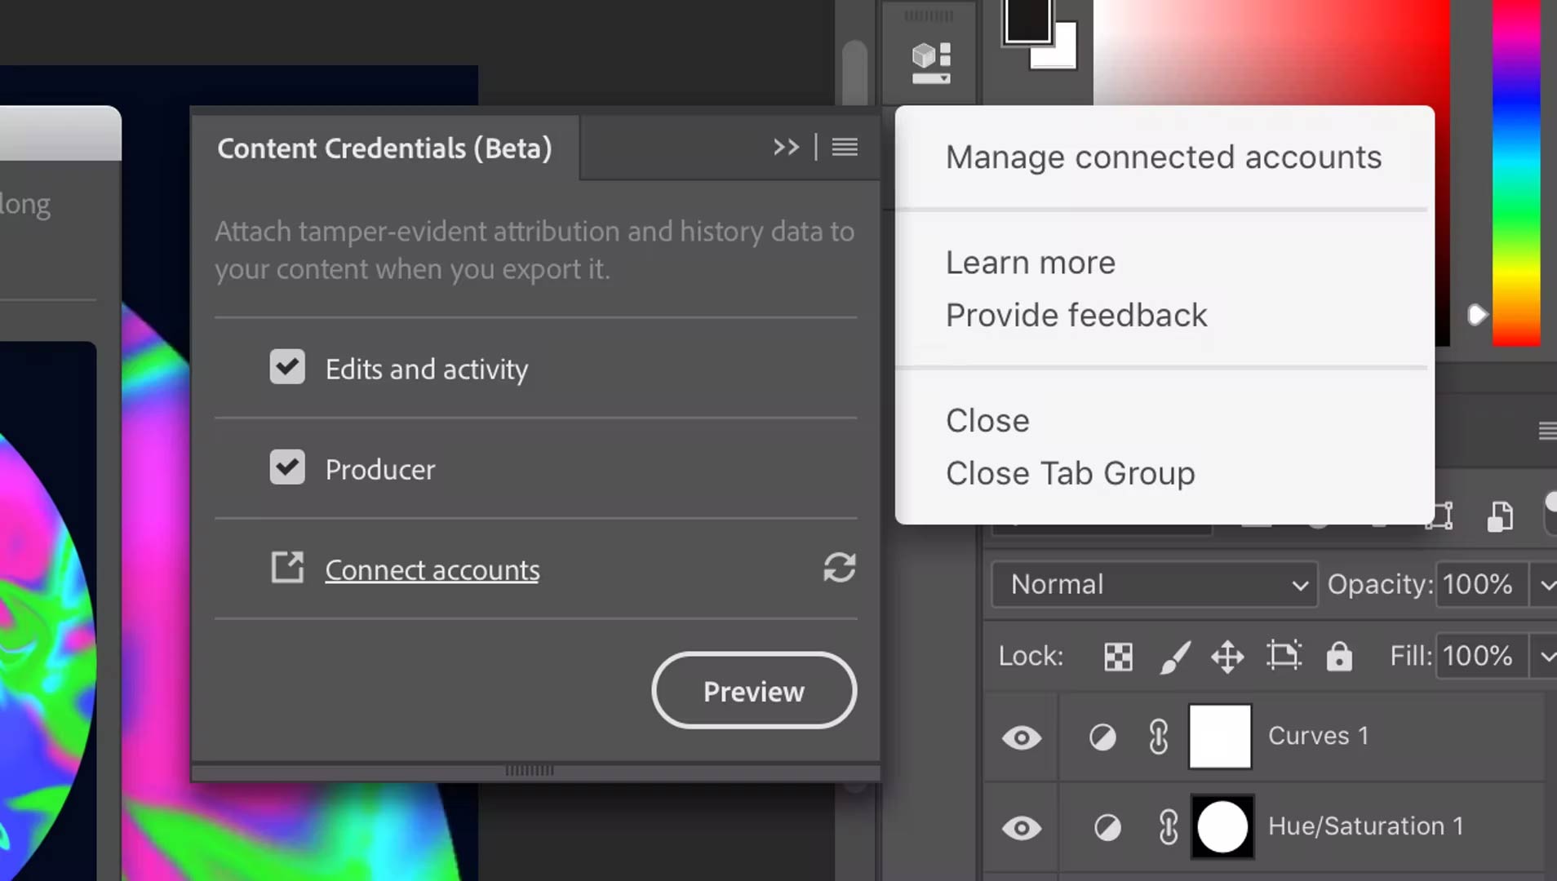
Task: Select the lock position icon
Action: (1228, 657)
